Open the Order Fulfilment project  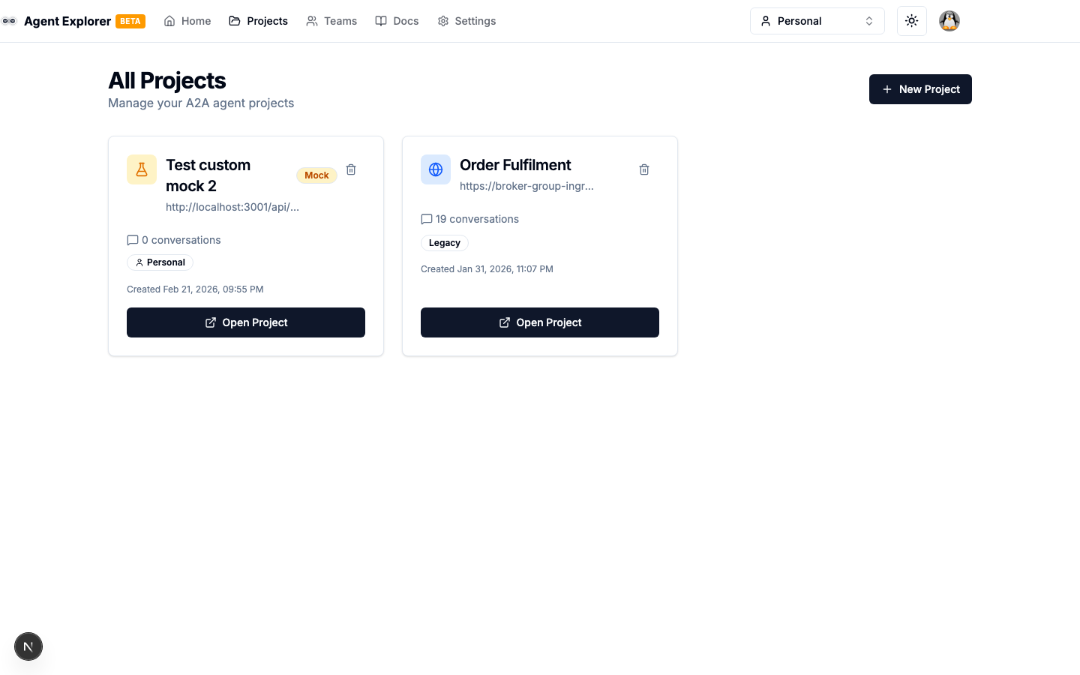540,322
